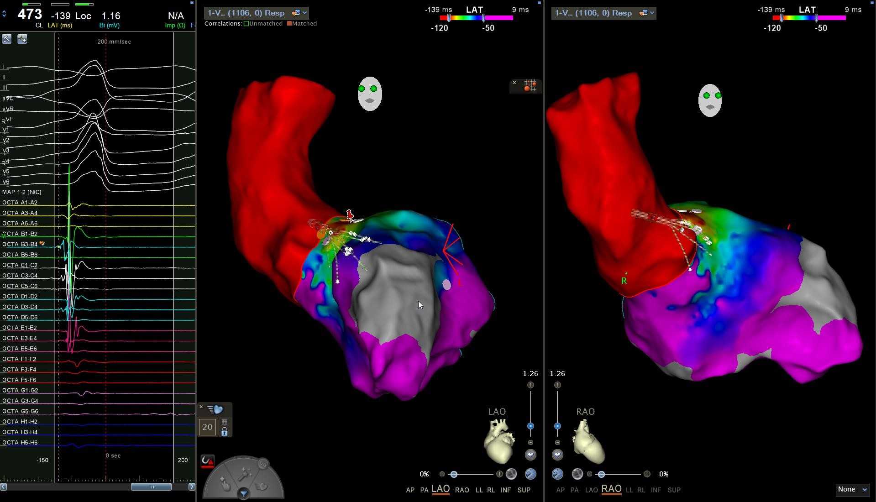Click the heart button under left zoom slider
876x502 pixels.
[x=530, y=455]
